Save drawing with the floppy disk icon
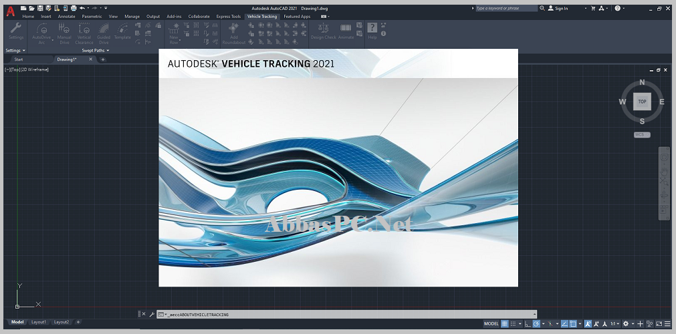Screen dimensions: 676x334 40,8
